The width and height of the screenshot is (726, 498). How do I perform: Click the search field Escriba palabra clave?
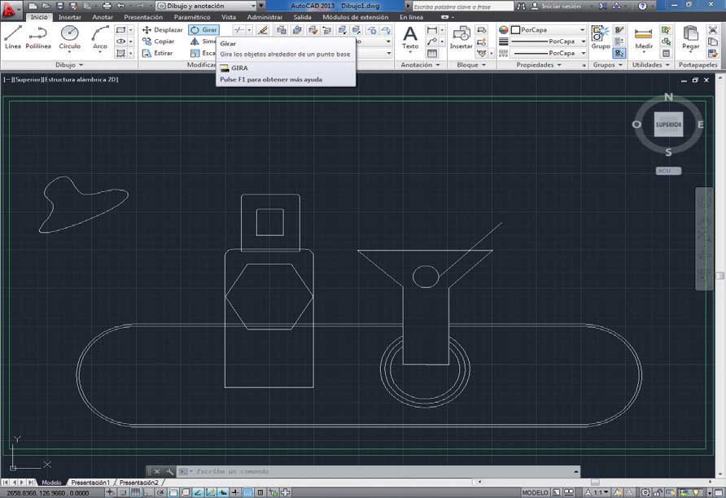click(x=462, y=7)
